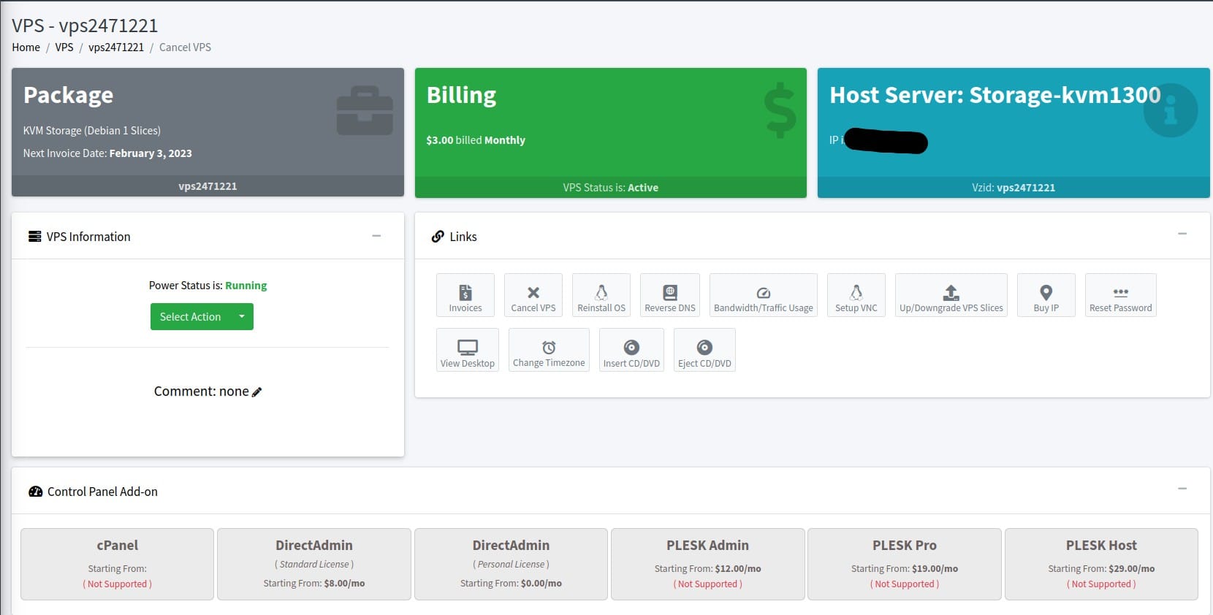Click the Links chain icon
This screenshot has height=615, width=1213.
pos(438,237)
